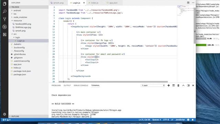Open the .gitignore file

pyautogui.click(x=18, y=58)
